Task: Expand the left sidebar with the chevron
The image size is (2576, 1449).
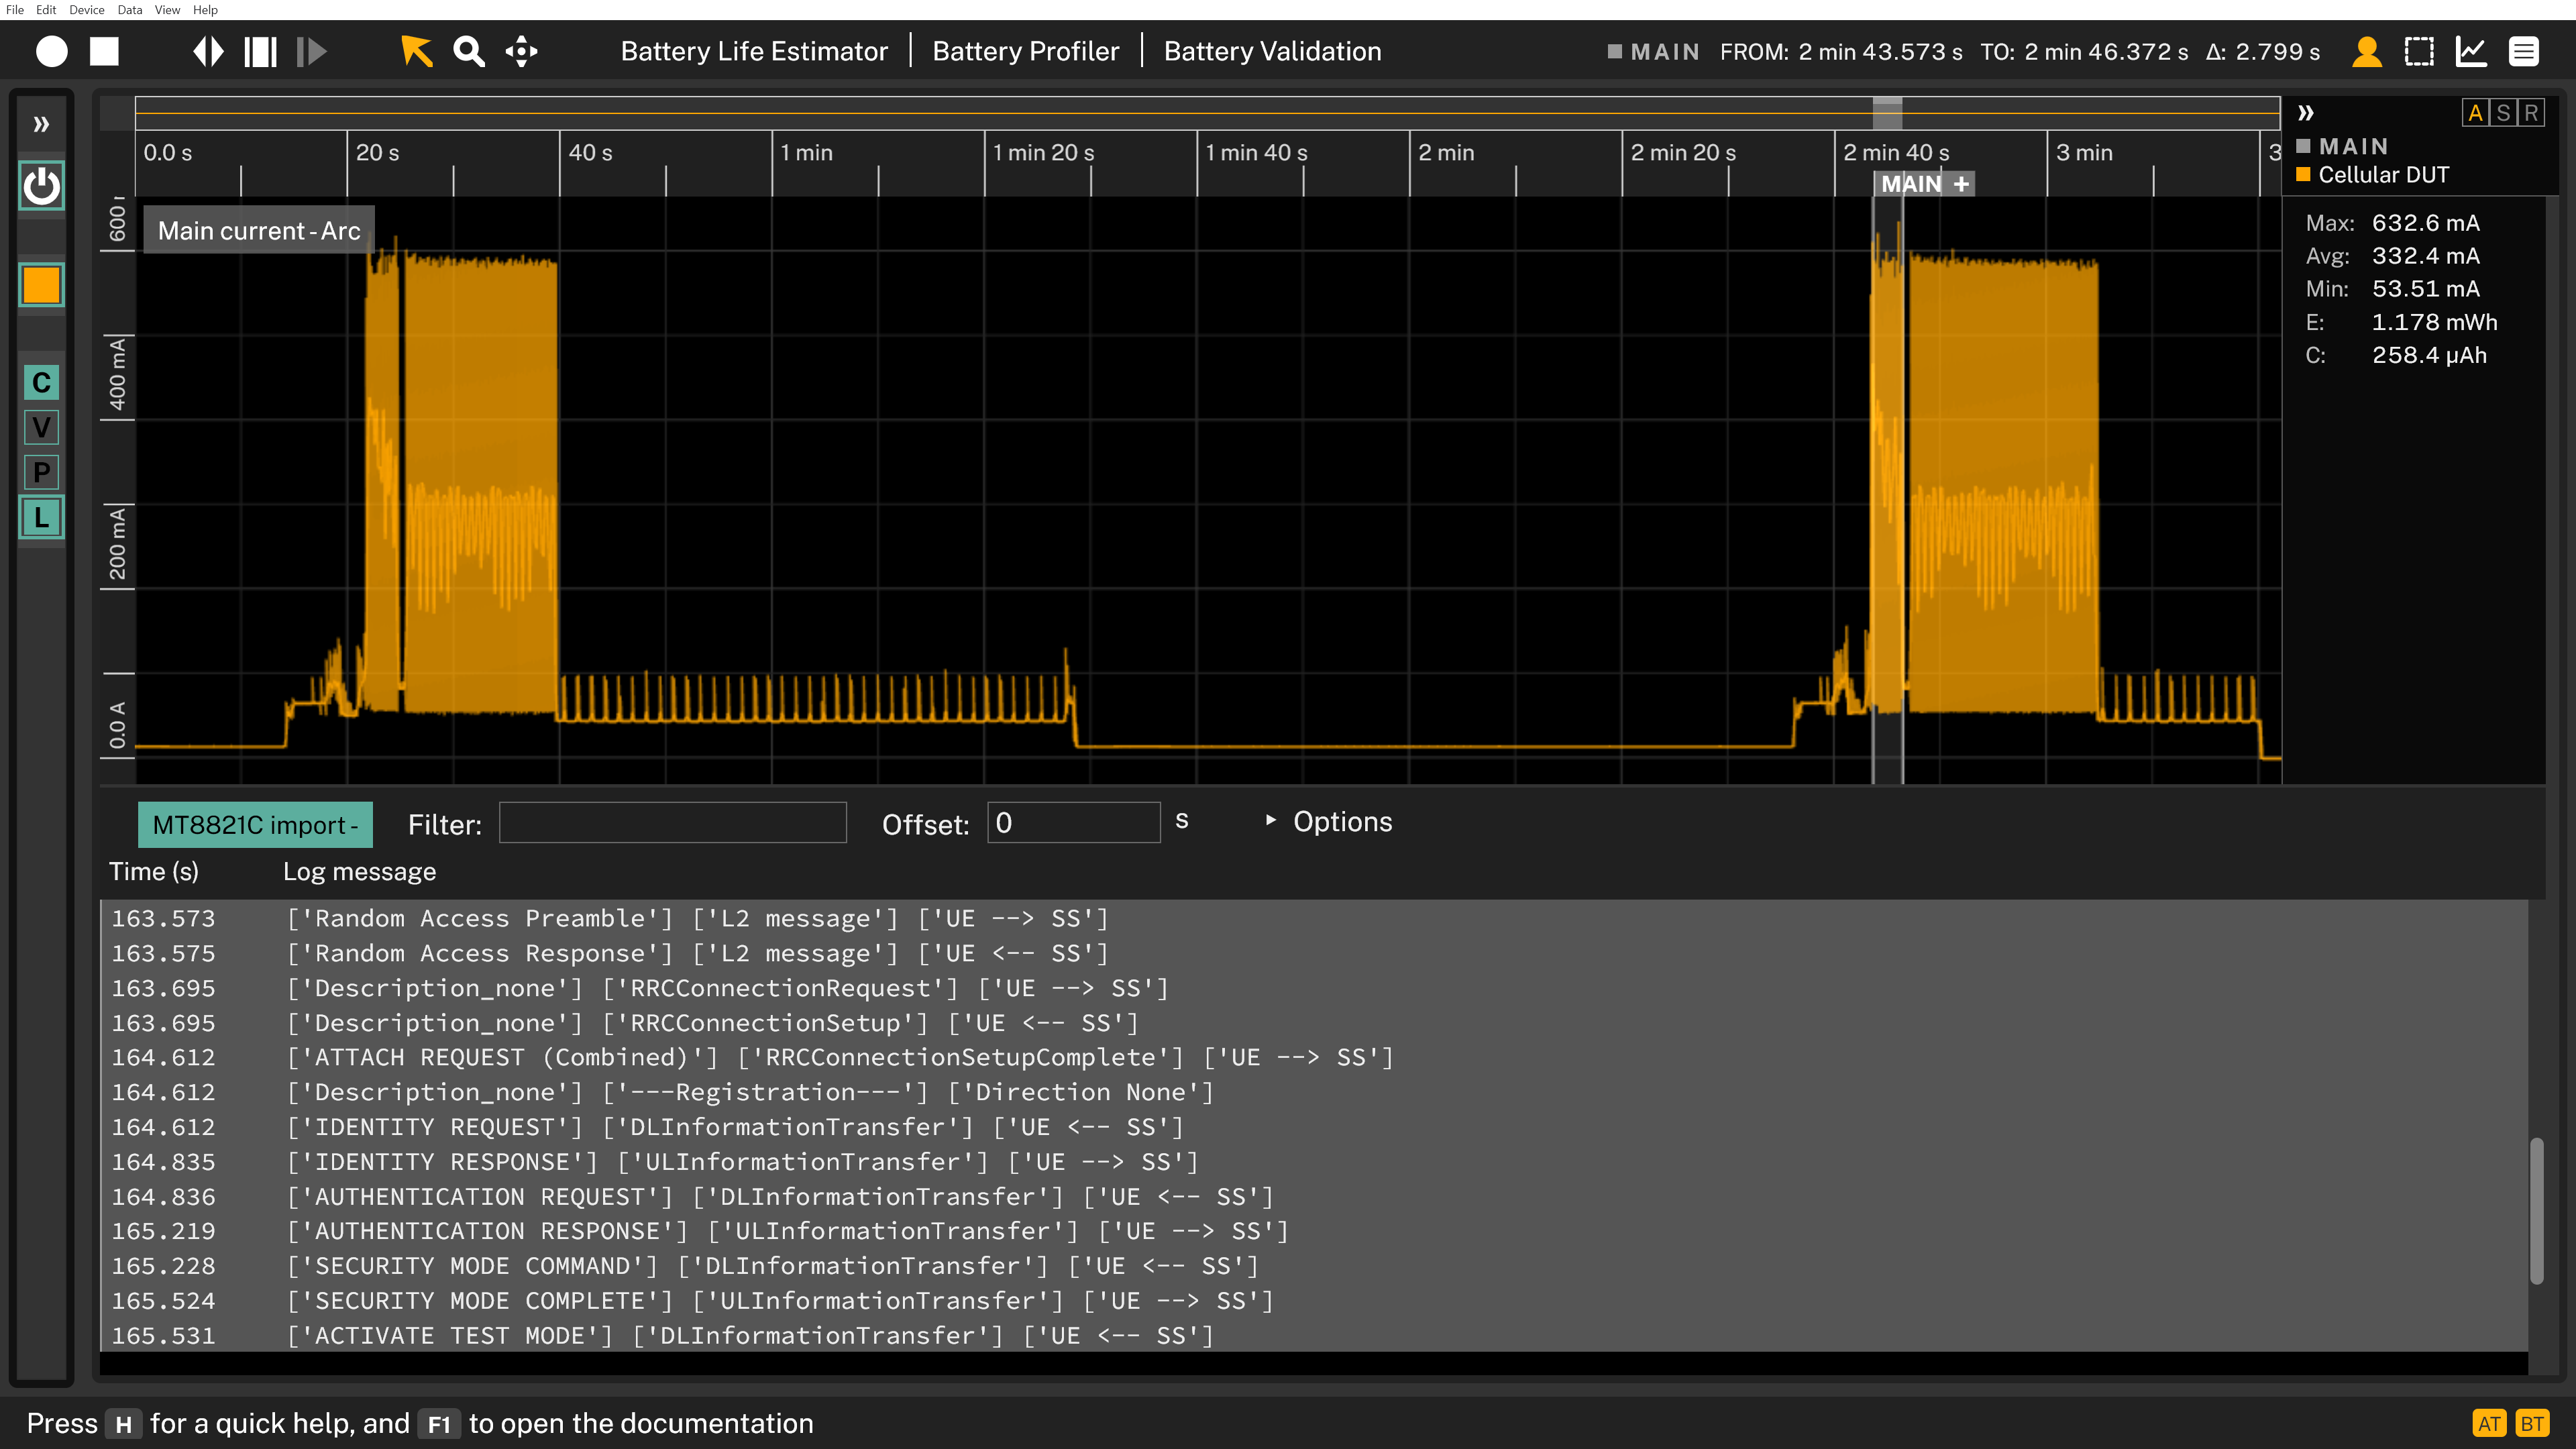Action: coord(41,123)
